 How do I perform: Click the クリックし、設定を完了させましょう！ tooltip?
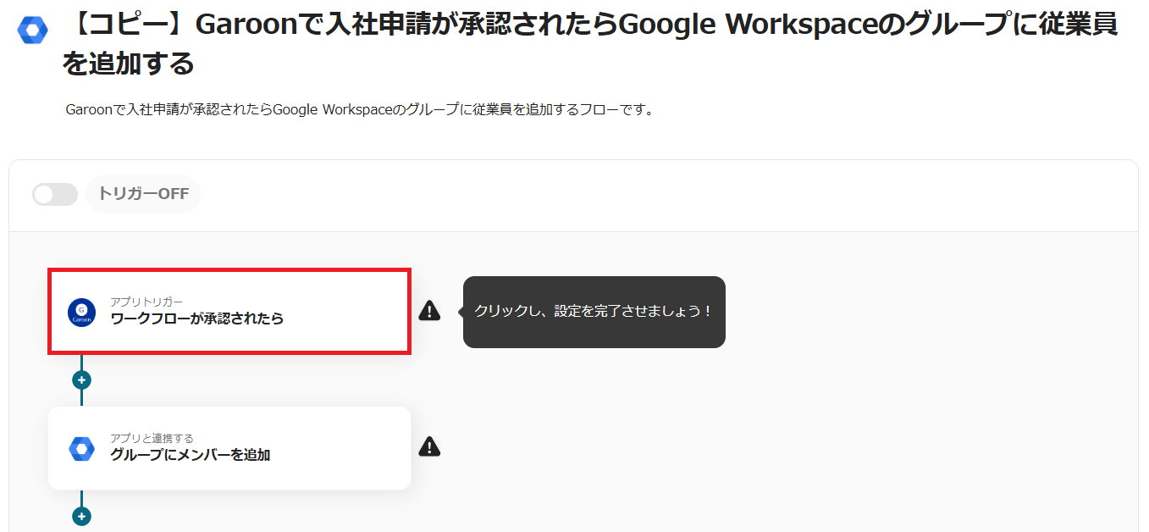click(x=594, y=312)
